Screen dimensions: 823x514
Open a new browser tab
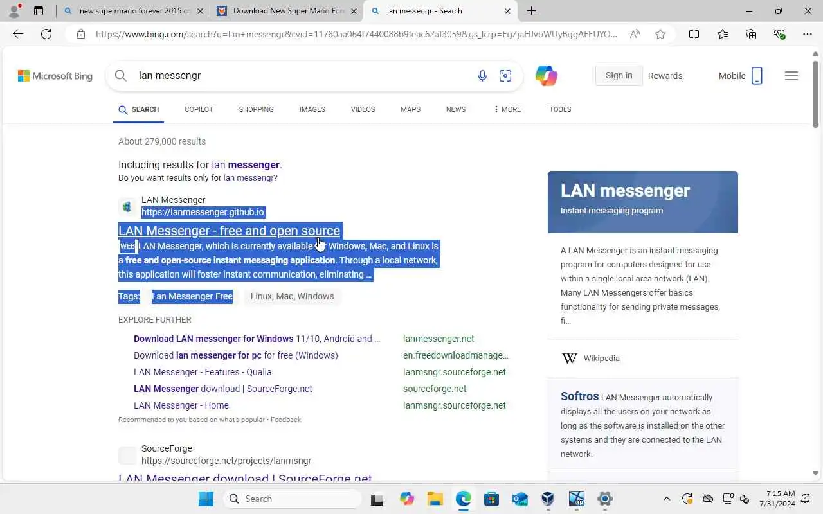coord(531,11)
